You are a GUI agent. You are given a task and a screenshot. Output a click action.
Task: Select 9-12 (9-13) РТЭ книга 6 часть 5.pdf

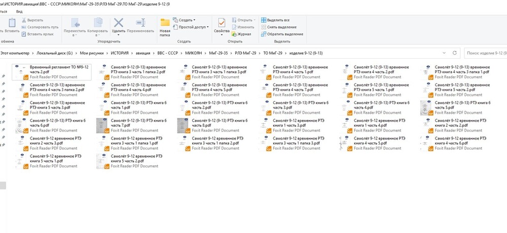[x=457, y=108]
